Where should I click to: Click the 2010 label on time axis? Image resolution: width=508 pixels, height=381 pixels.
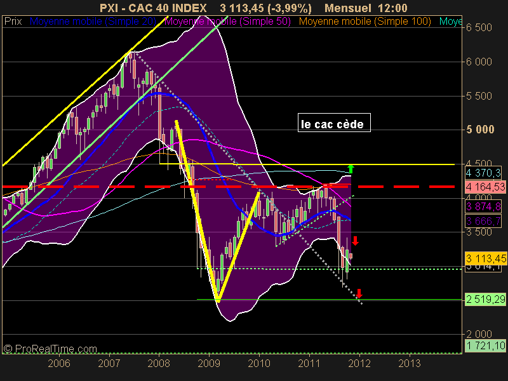tap(259, 363)
